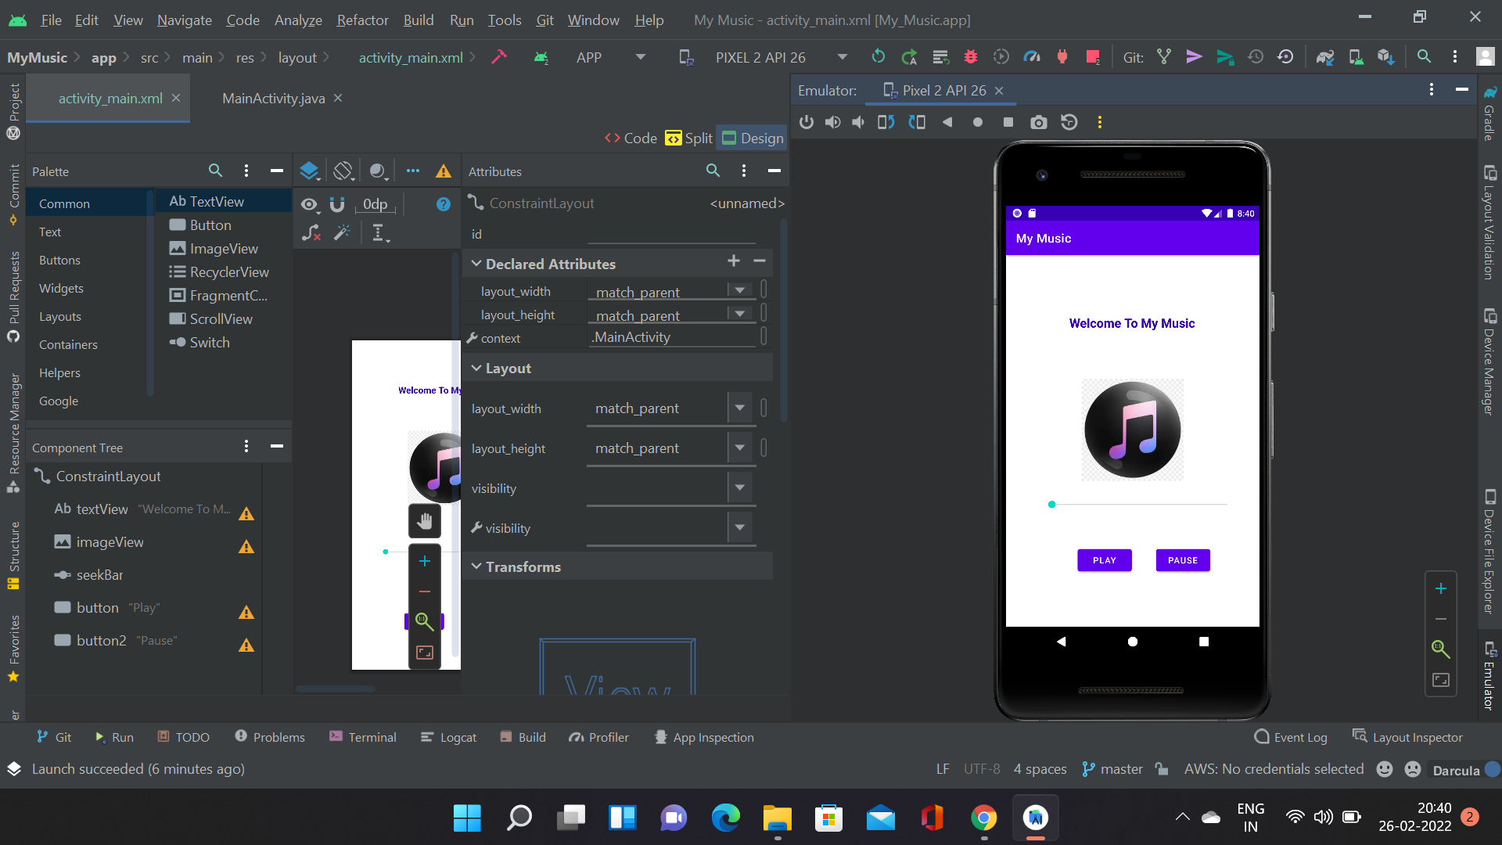Viewport: 1502px width, 845px height.
Task: Clear all constraints using the design toolbar icon
Action: [311, 232]
